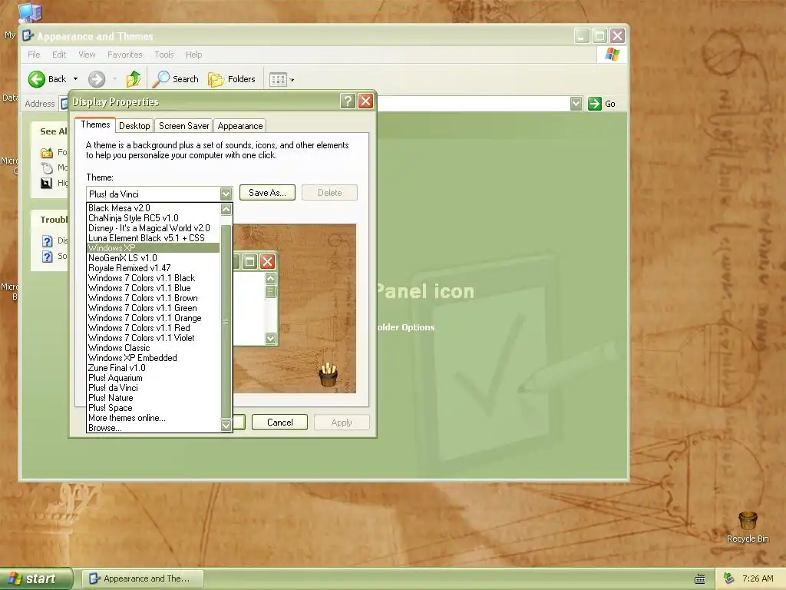Click the on-screen keyboard tray icon
This screenshot has width=786, height=590.
(700, 579)
